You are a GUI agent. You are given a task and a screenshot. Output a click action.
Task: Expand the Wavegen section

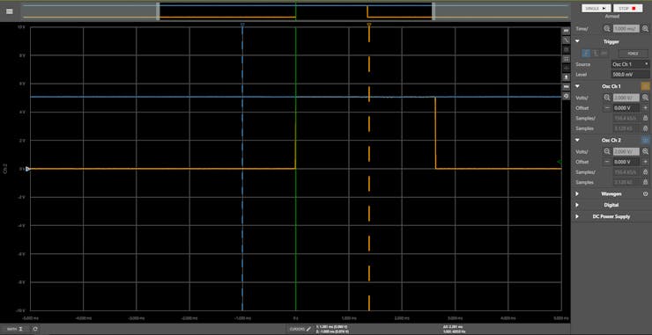click(x=577, y=193)
